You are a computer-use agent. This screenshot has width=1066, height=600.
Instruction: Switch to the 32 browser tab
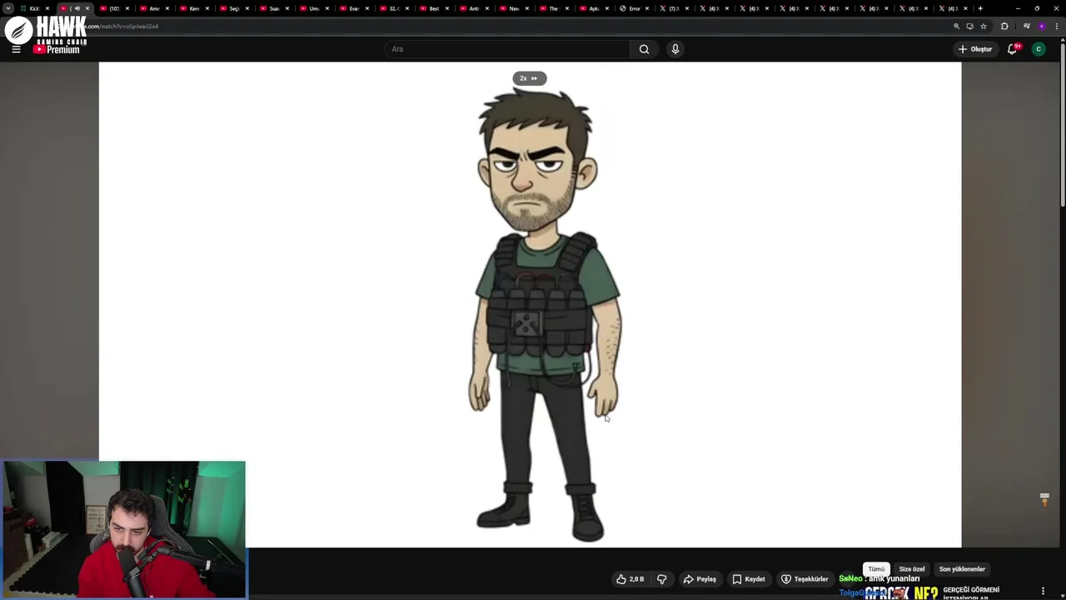click(x=391, y=8)
